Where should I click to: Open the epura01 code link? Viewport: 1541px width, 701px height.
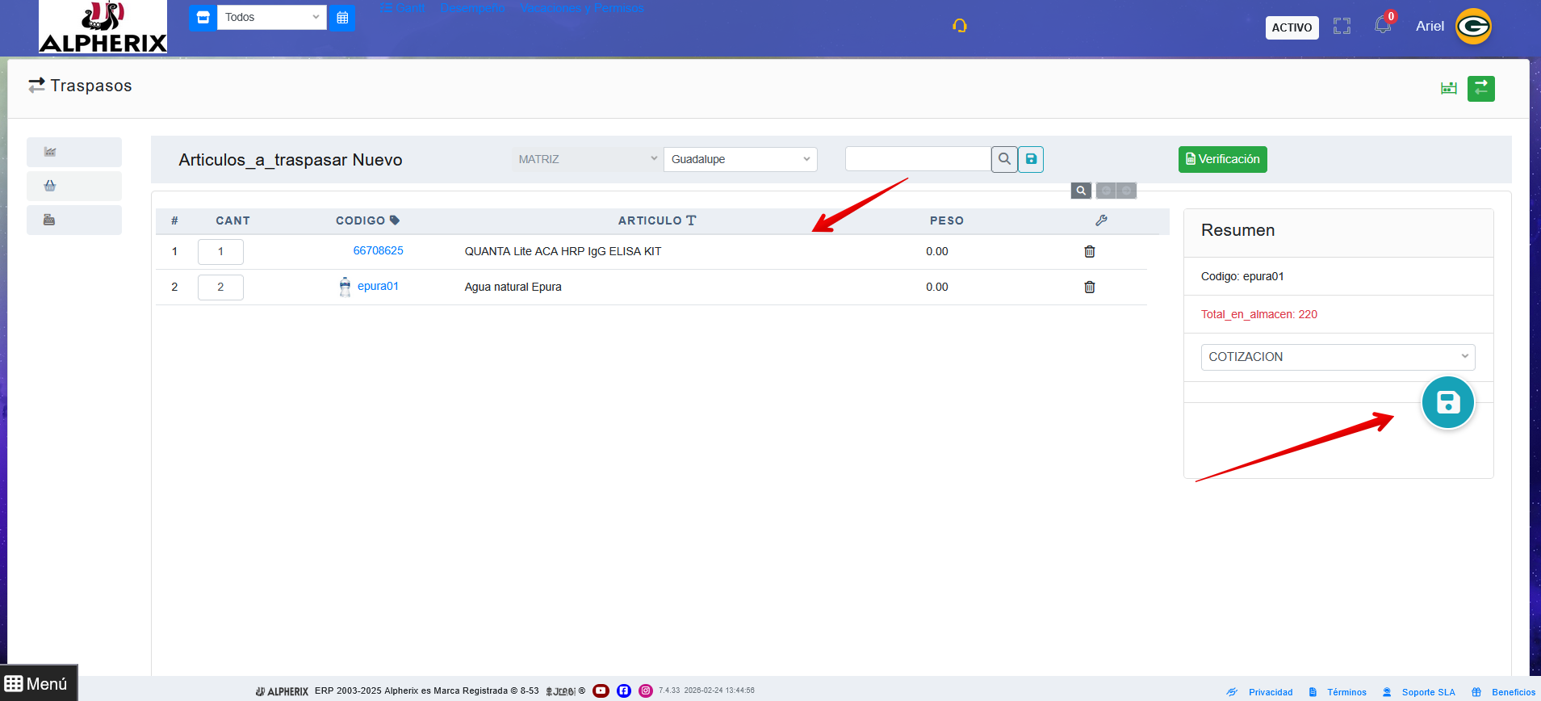click(378, 287)
